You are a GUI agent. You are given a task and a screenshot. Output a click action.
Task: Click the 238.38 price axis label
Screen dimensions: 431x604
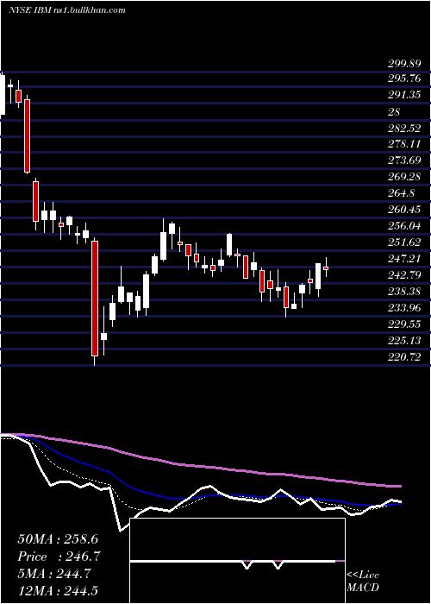click(403, 292)
